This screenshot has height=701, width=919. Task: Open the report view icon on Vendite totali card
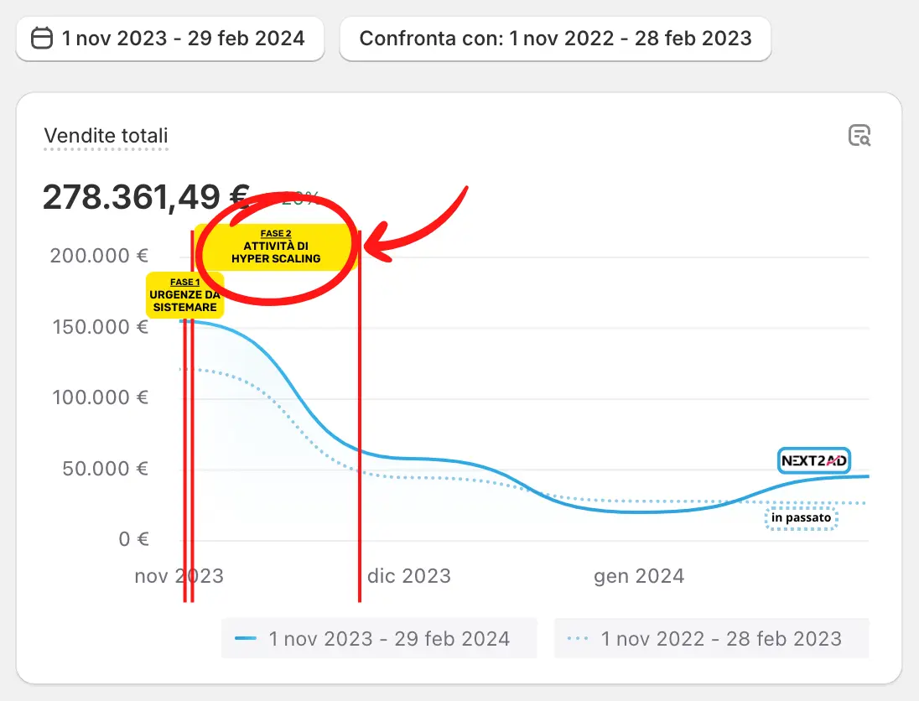[859, 135]
